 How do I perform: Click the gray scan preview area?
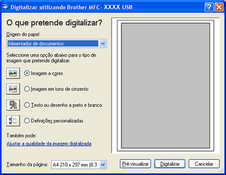point(166,86)
